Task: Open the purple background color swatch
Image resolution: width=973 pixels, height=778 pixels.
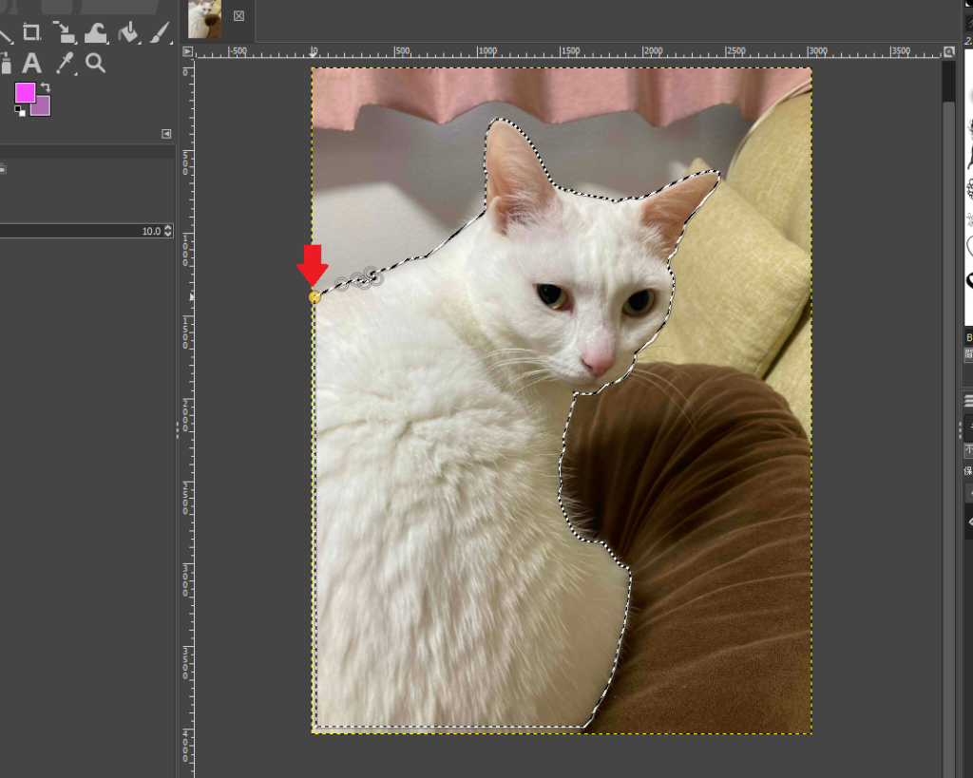Action: (x=42, y=107)
